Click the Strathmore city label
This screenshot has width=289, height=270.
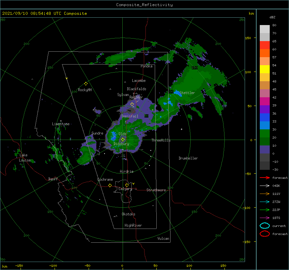[x=156, y=190]
